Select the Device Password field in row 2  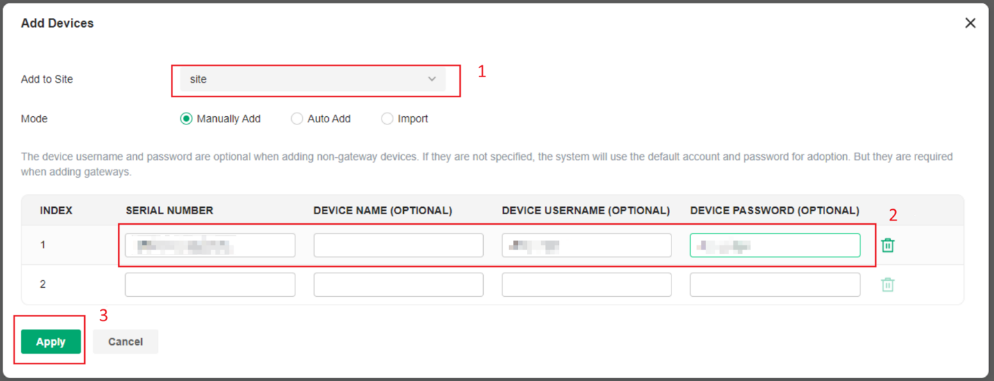(x=774, y=285)
